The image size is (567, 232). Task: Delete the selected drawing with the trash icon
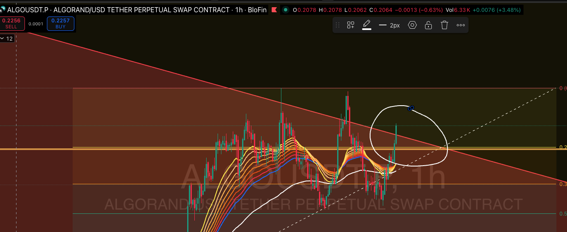point(444,25)
